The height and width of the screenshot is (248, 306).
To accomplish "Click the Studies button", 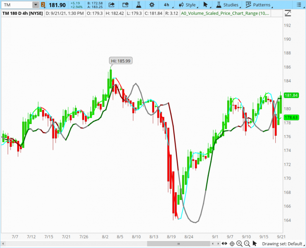I will [227, 5].
